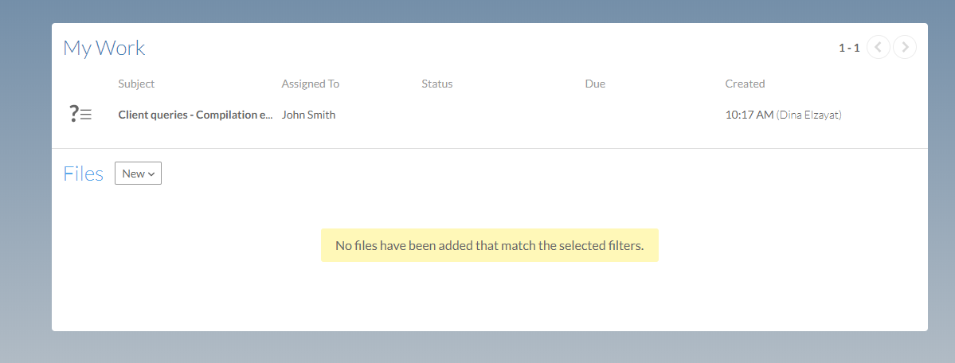Click the Files section heading
This screenshot has width=955, height=363.
(x=83, y=174)
